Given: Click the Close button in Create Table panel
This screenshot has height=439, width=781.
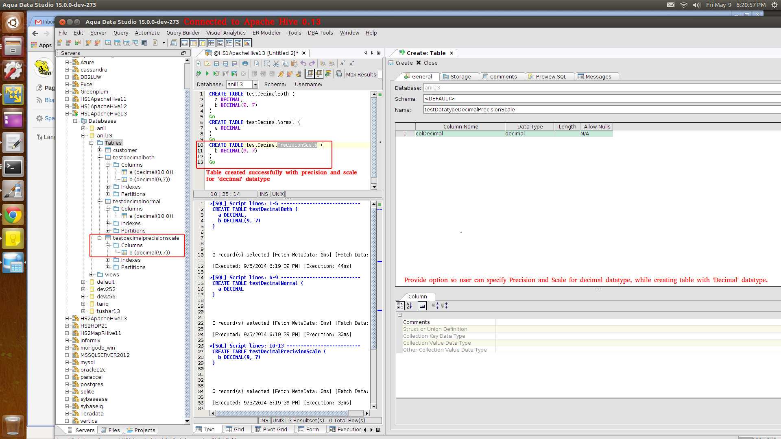Looking at the screenshot, I should pos(427,63).
